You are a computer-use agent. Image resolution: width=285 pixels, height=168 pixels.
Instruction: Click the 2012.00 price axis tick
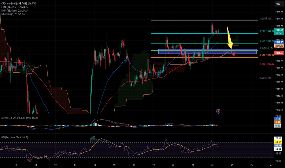point(279,96)
